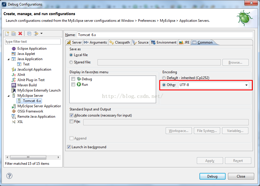Viewport: 260px width, 186px height.
Task: Switch to the Classpath tab
Action: pos(120,42)
